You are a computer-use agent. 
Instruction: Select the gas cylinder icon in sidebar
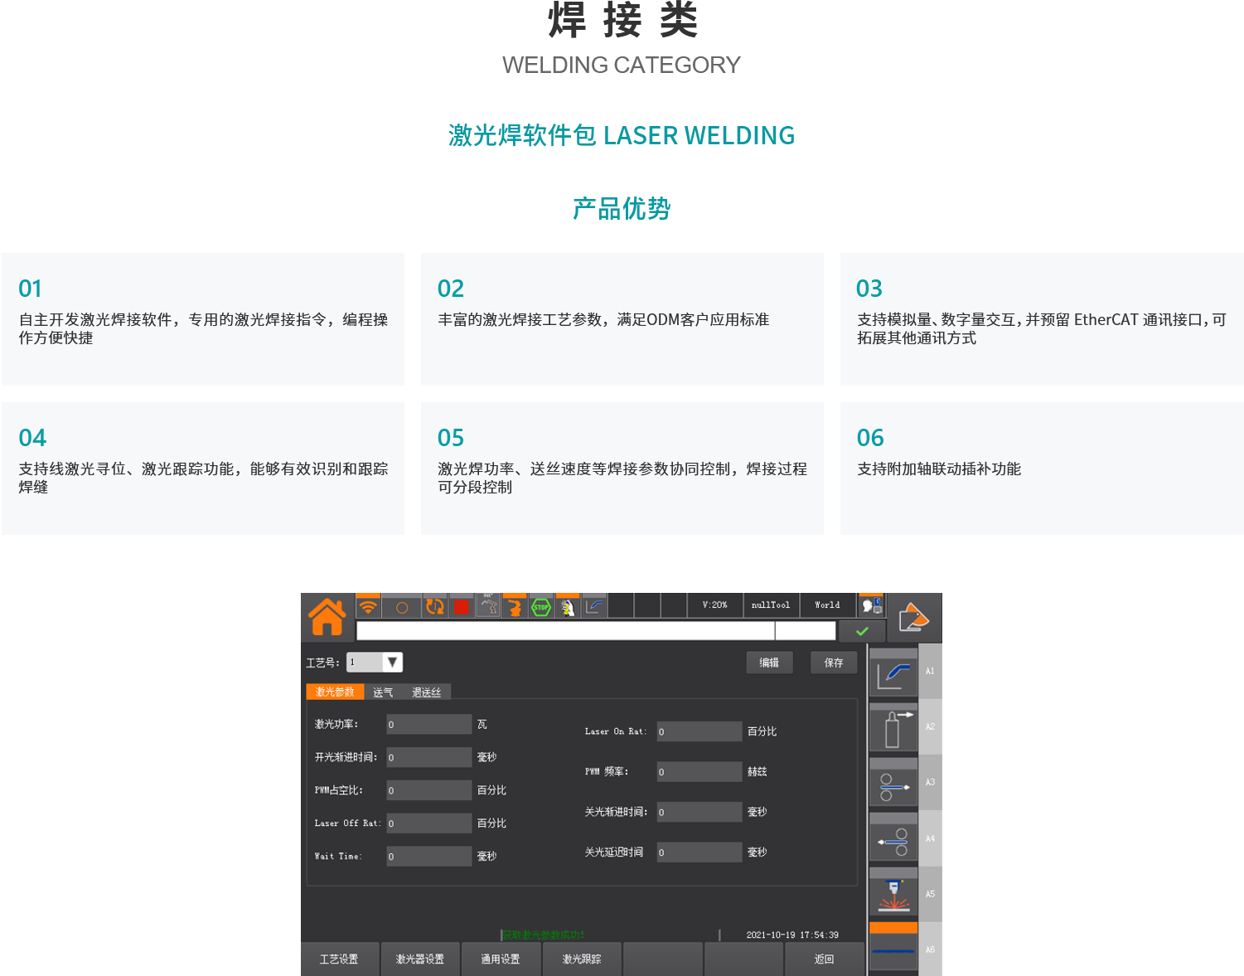pos(893,728)
